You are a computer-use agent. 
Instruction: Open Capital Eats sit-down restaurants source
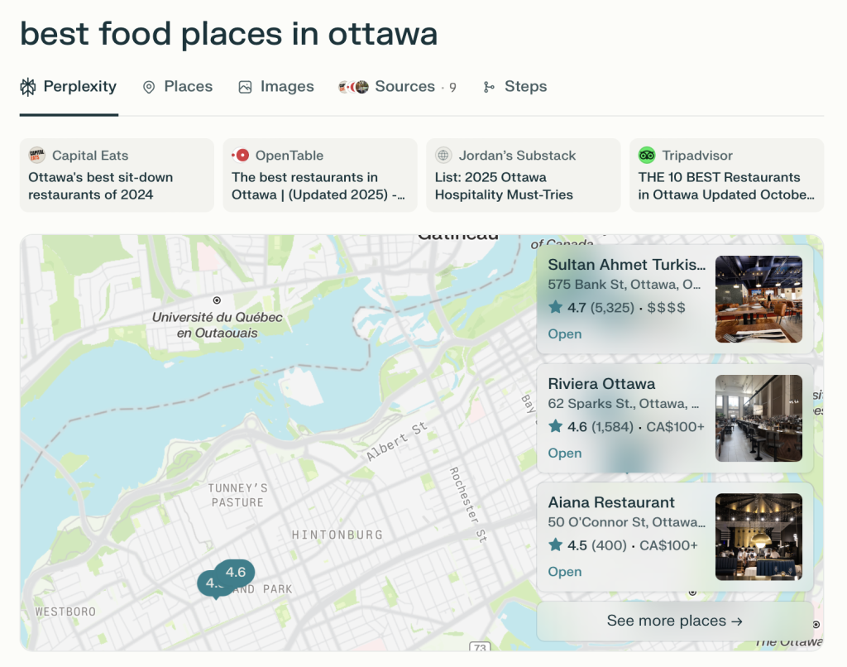click(x=117, y=185)
